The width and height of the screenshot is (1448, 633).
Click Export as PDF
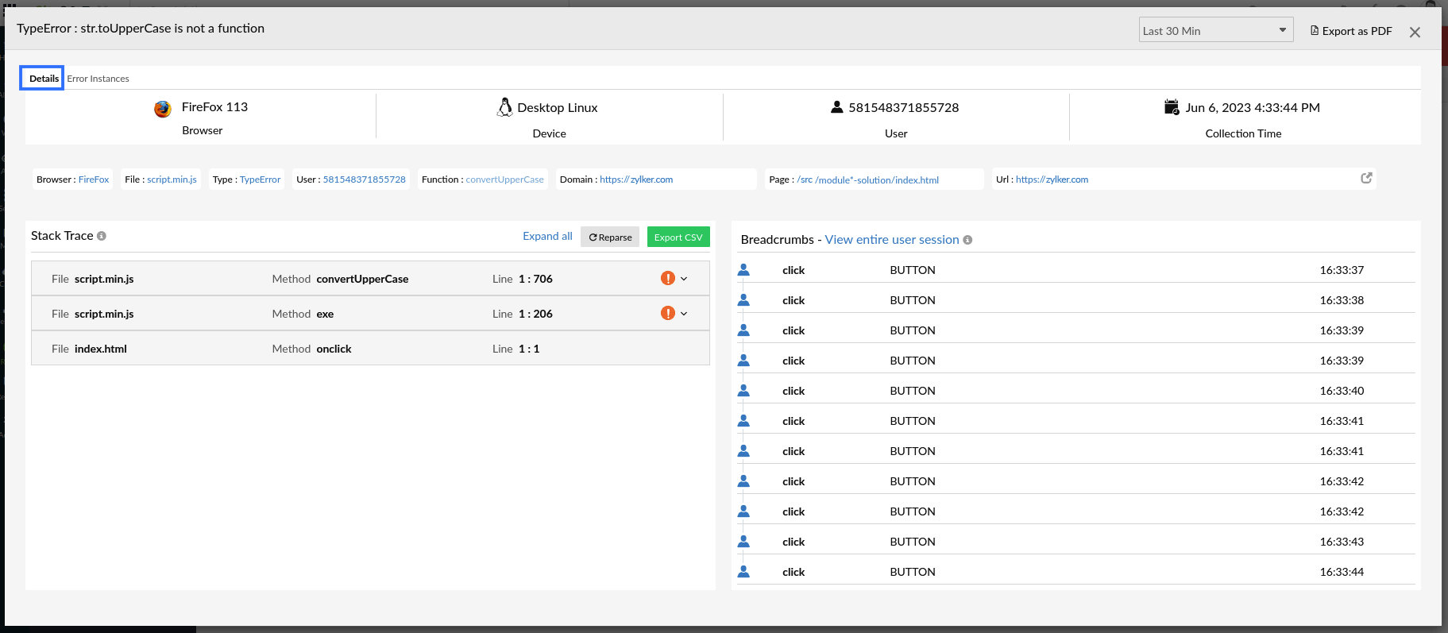pyautogui.click(x=1351, y=31)
